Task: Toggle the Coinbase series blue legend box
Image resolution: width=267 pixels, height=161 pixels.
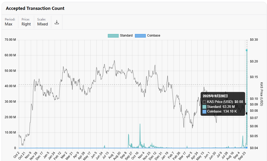Action: (140, 36)
